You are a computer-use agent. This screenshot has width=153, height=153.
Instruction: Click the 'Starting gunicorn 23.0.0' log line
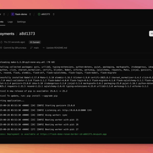pyautogui.click(x=37, y=106)
